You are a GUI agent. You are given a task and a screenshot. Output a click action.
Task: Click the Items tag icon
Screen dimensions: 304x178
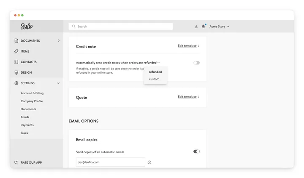coord(16,51)
